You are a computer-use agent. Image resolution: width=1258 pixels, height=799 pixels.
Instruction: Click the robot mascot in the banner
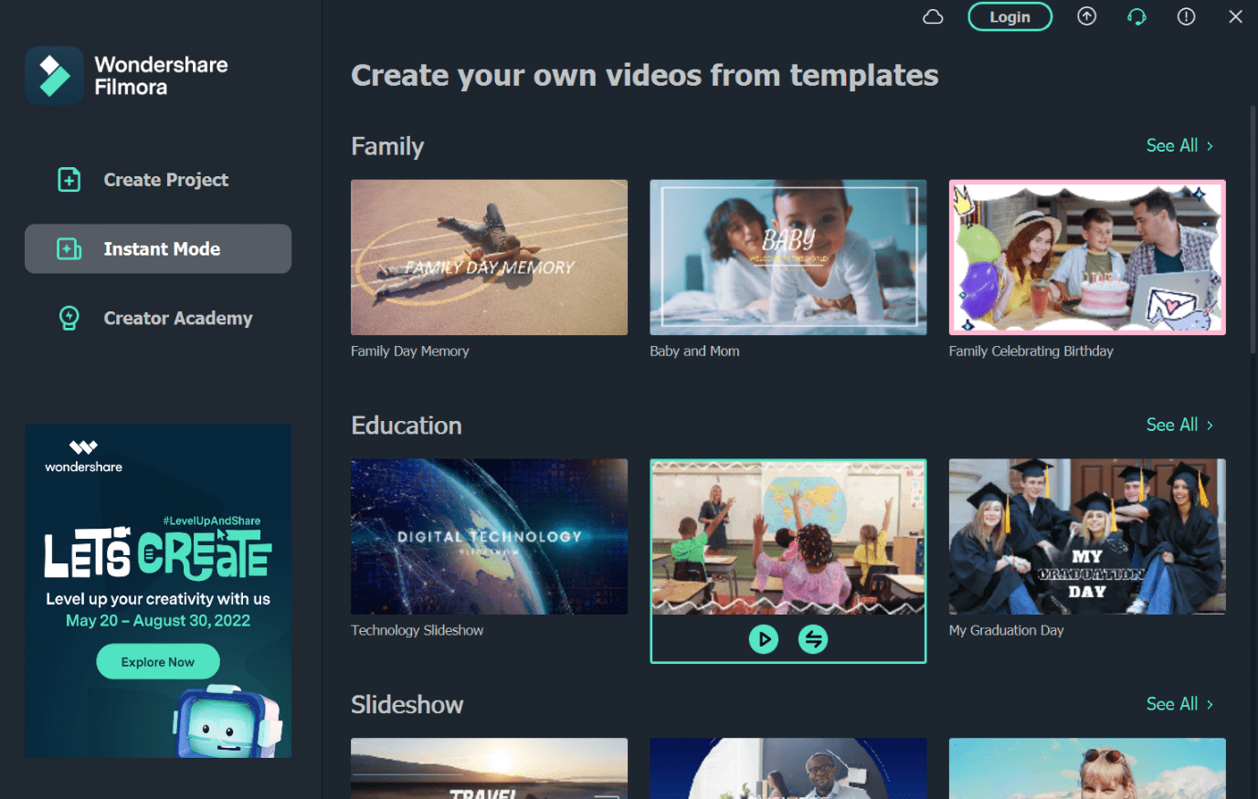[x=227, y=721]
